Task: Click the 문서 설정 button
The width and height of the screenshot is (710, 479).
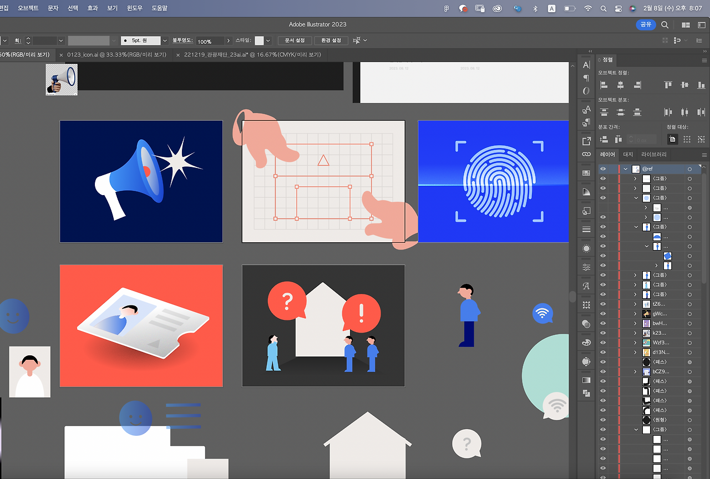Action: click(x=295, y=40)
